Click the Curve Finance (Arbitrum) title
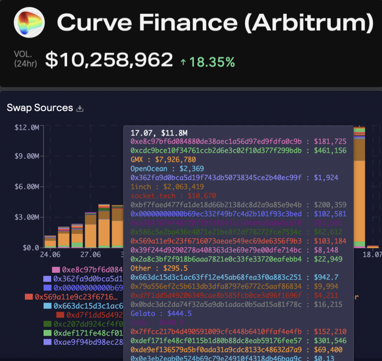382x361 pixels. (215, 23)
